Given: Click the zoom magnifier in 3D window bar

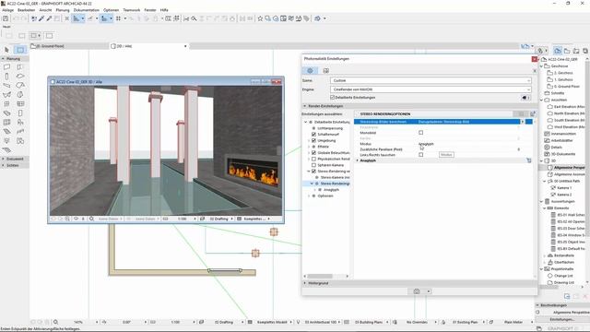Looking at the screenshot, I should click(91, 219).
